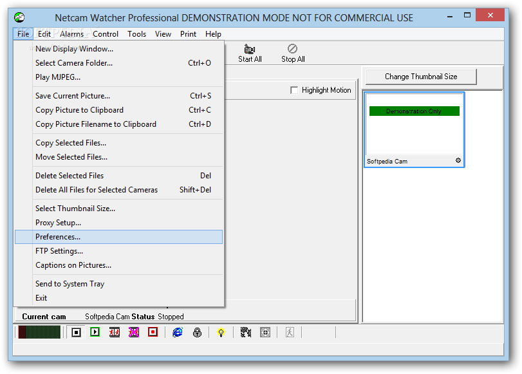Screen dimensions: 522x374
Task: Minimize the Netcam Watcher window
Action: point(450,15)
